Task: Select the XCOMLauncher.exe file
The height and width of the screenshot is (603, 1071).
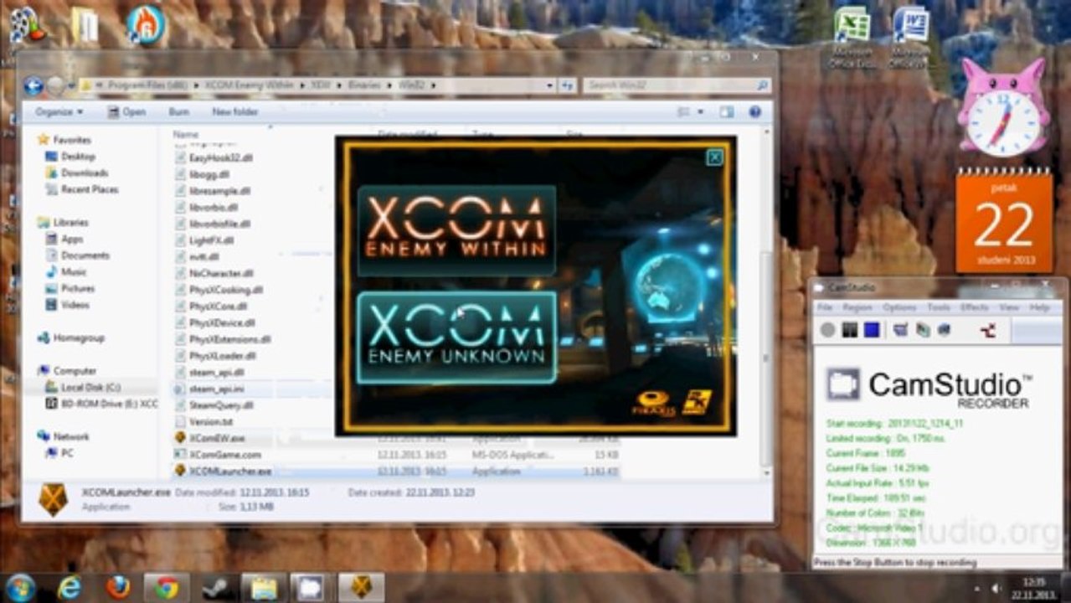Action: coord(223,472)
